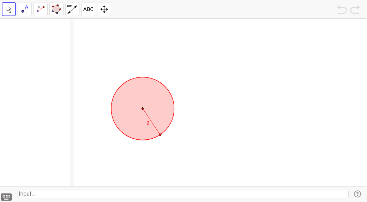Open the input help icon
Screen dimensions: 367x202
357,194
